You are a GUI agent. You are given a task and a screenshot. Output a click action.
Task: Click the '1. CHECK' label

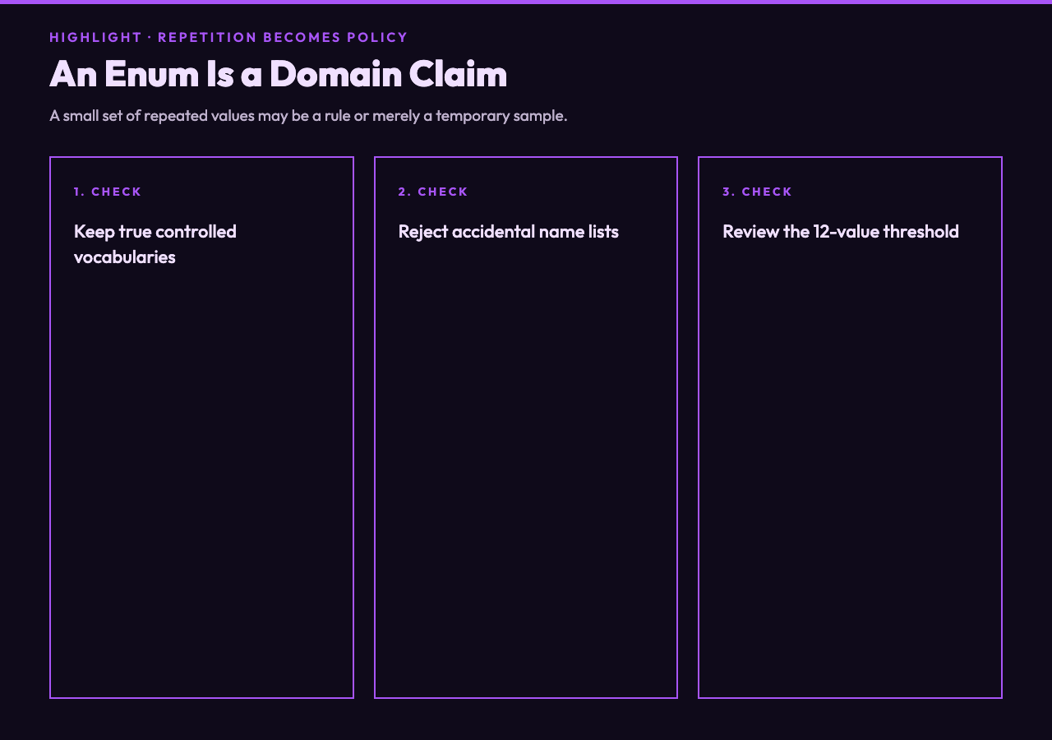108,192
